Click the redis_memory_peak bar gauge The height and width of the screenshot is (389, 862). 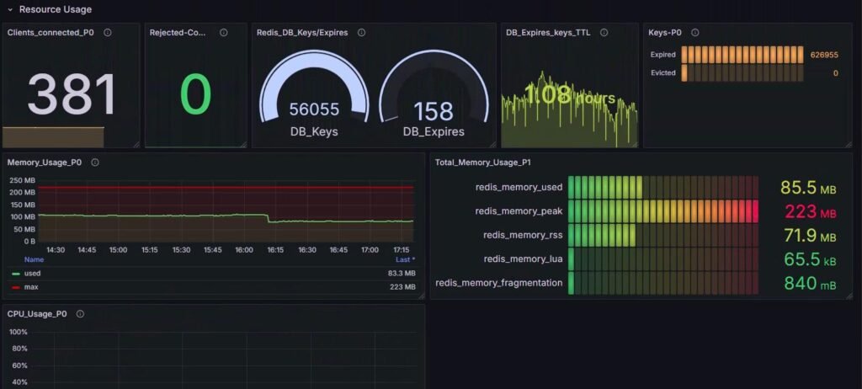(x=663, y=210)
